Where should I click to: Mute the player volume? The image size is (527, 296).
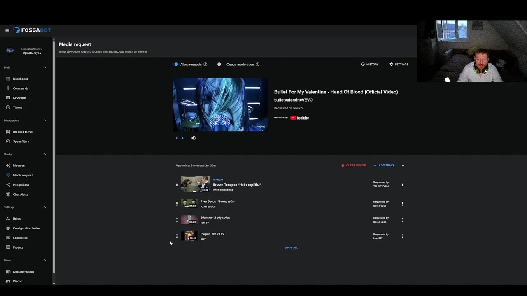(x=194, y=138)
